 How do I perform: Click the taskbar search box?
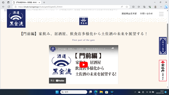click(x=74, y=92)
